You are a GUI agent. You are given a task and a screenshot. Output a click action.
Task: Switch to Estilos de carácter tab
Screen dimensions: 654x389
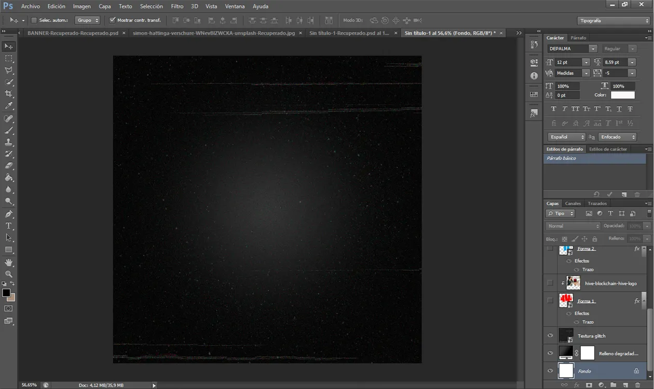[x=608, y=149]
